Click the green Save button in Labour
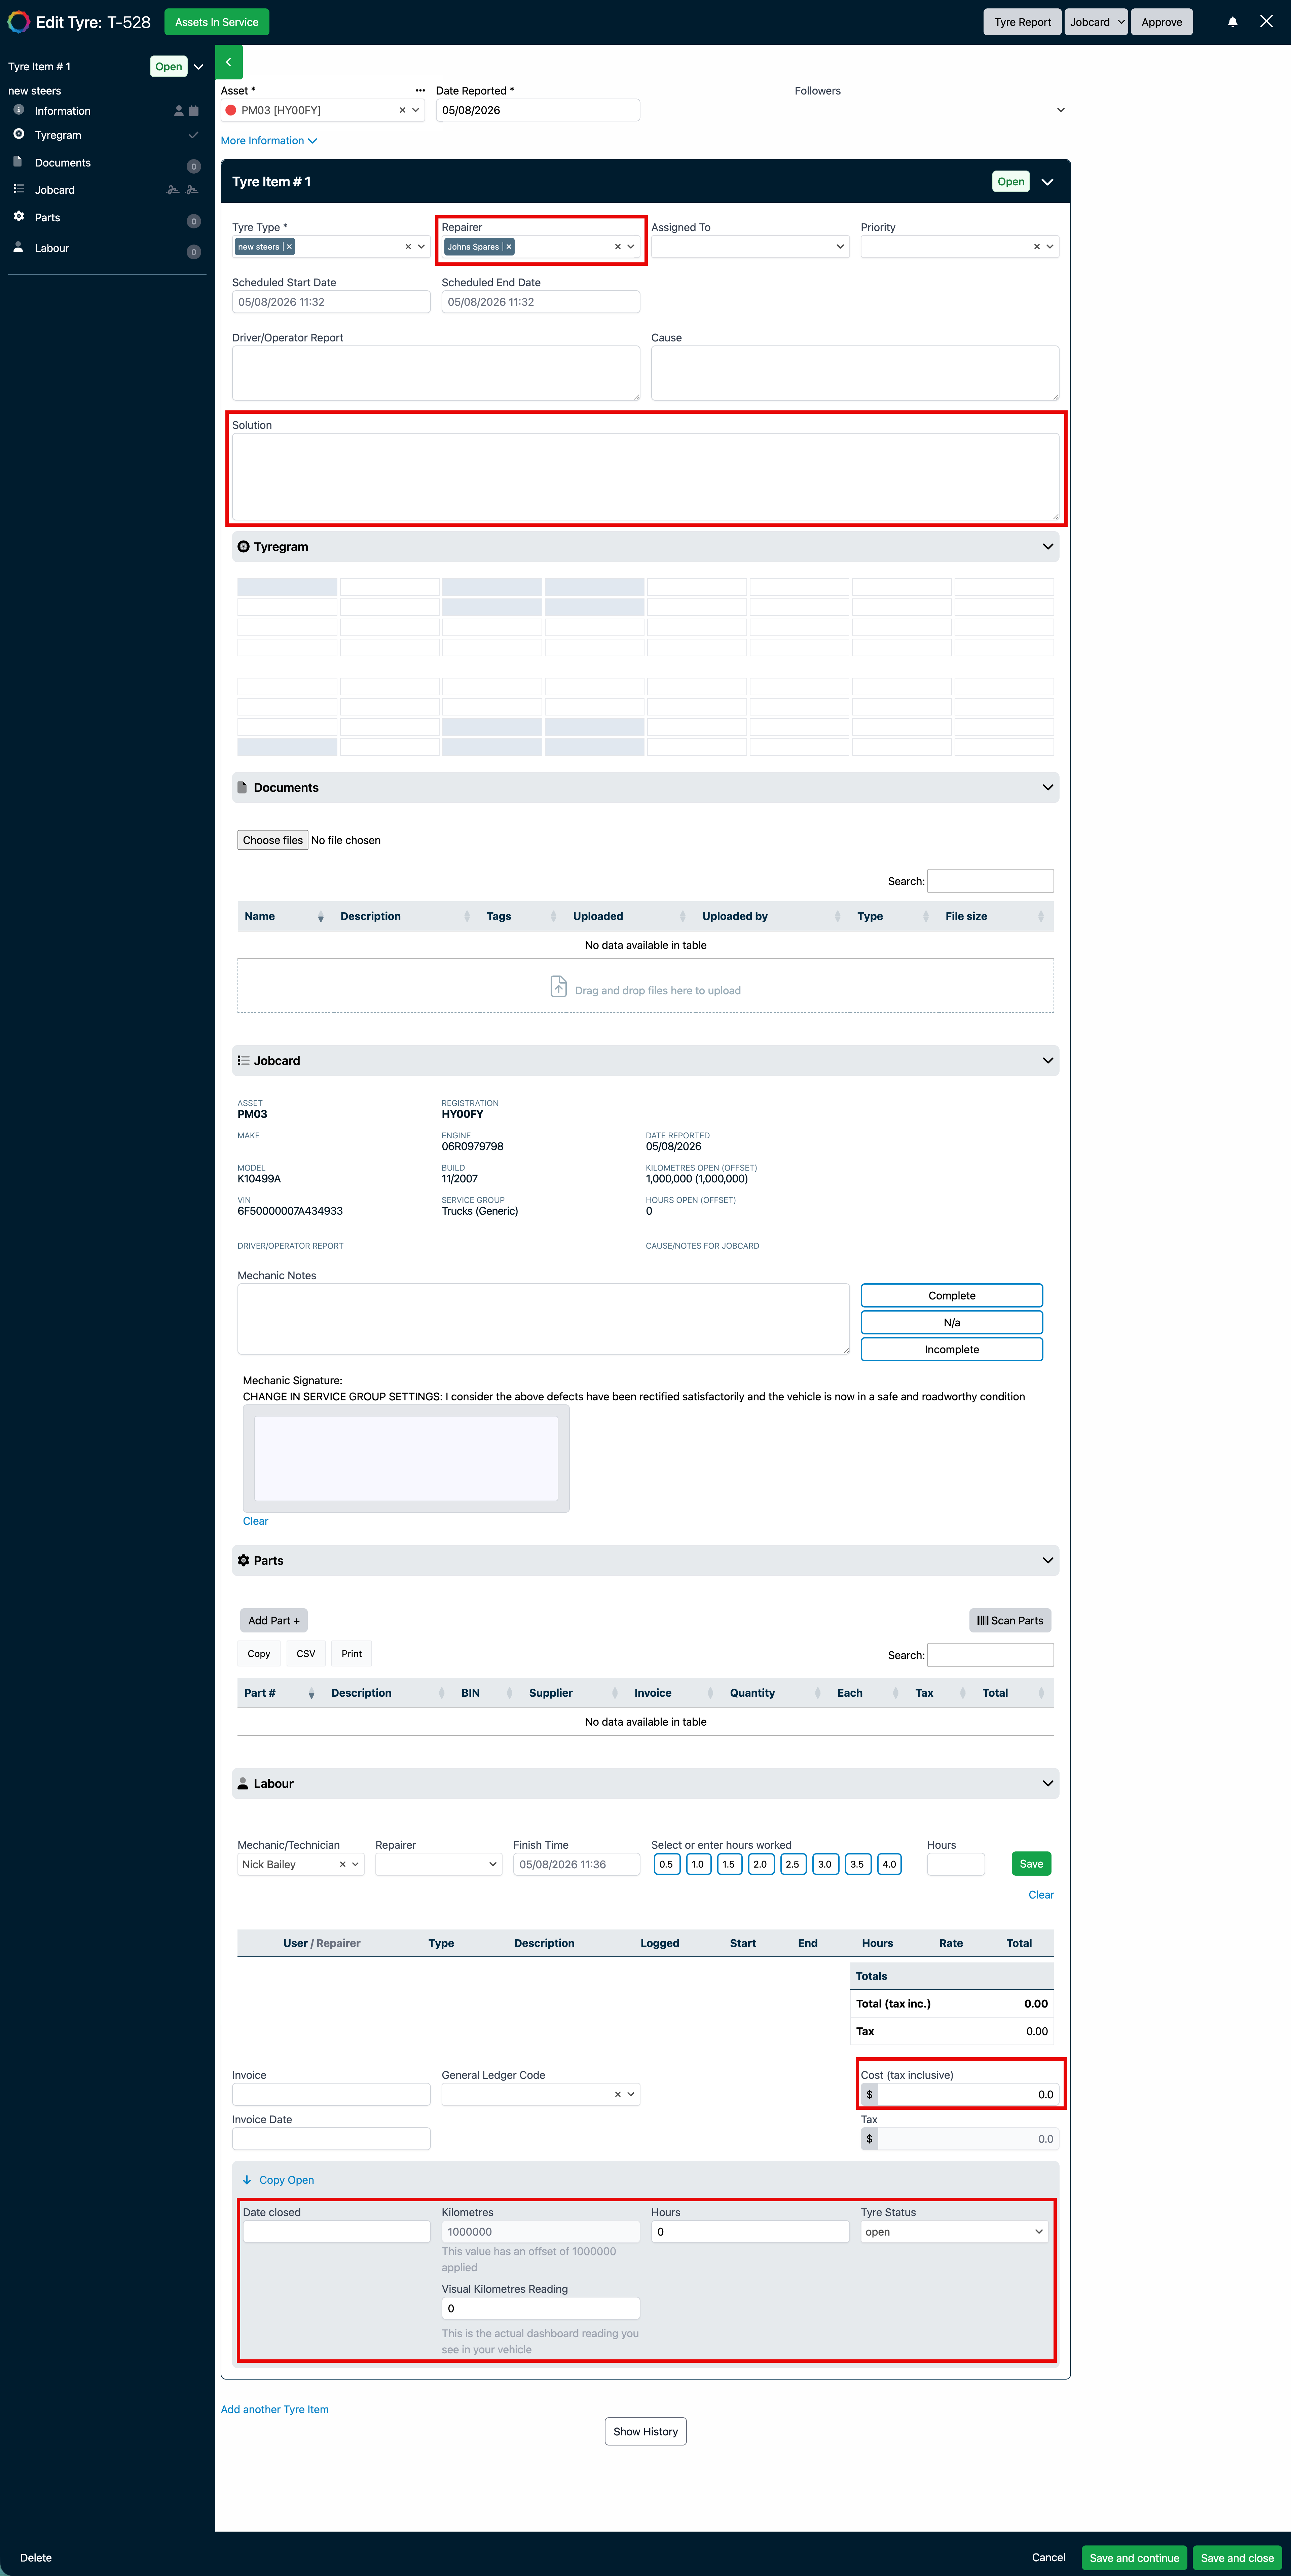This screenshot has height=2576, width=1291. pos(1031,1864)
